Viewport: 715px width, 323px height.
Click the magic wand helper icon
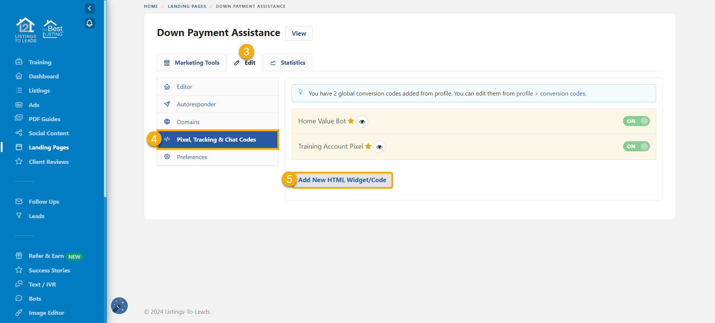[x=119, y=306]
